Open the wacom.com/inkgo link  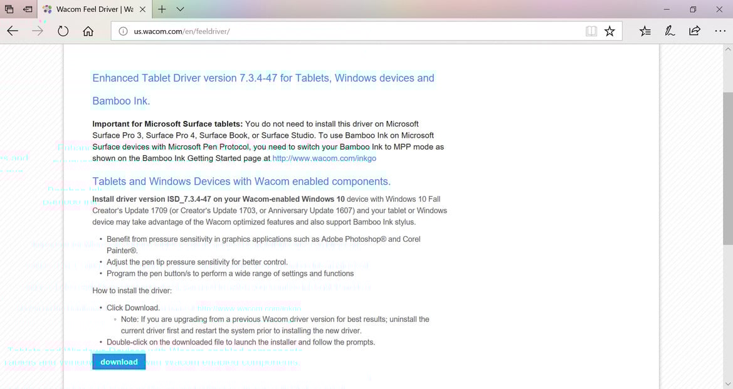324,158
